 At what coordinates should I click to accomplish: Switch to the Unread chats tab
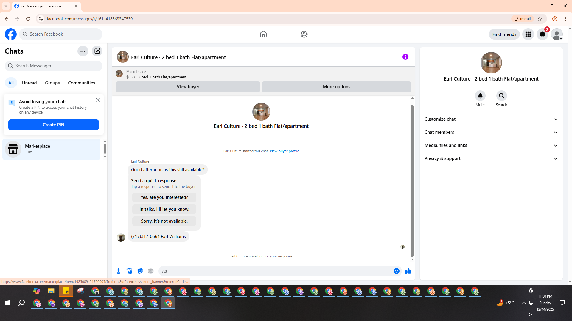coord(29,83)
